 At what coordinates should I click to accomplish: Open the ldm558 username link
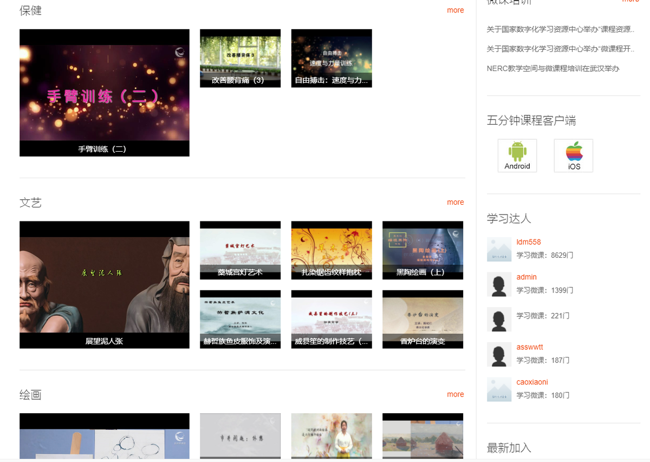[529, 242]
